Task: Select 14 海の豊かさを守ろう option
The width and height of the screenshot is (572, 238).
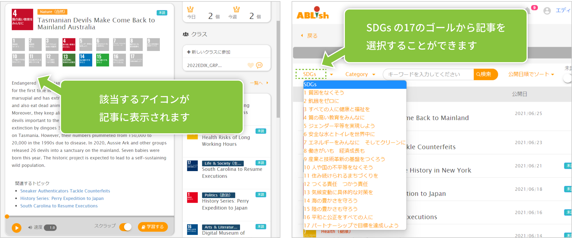Action: (355, 201)
